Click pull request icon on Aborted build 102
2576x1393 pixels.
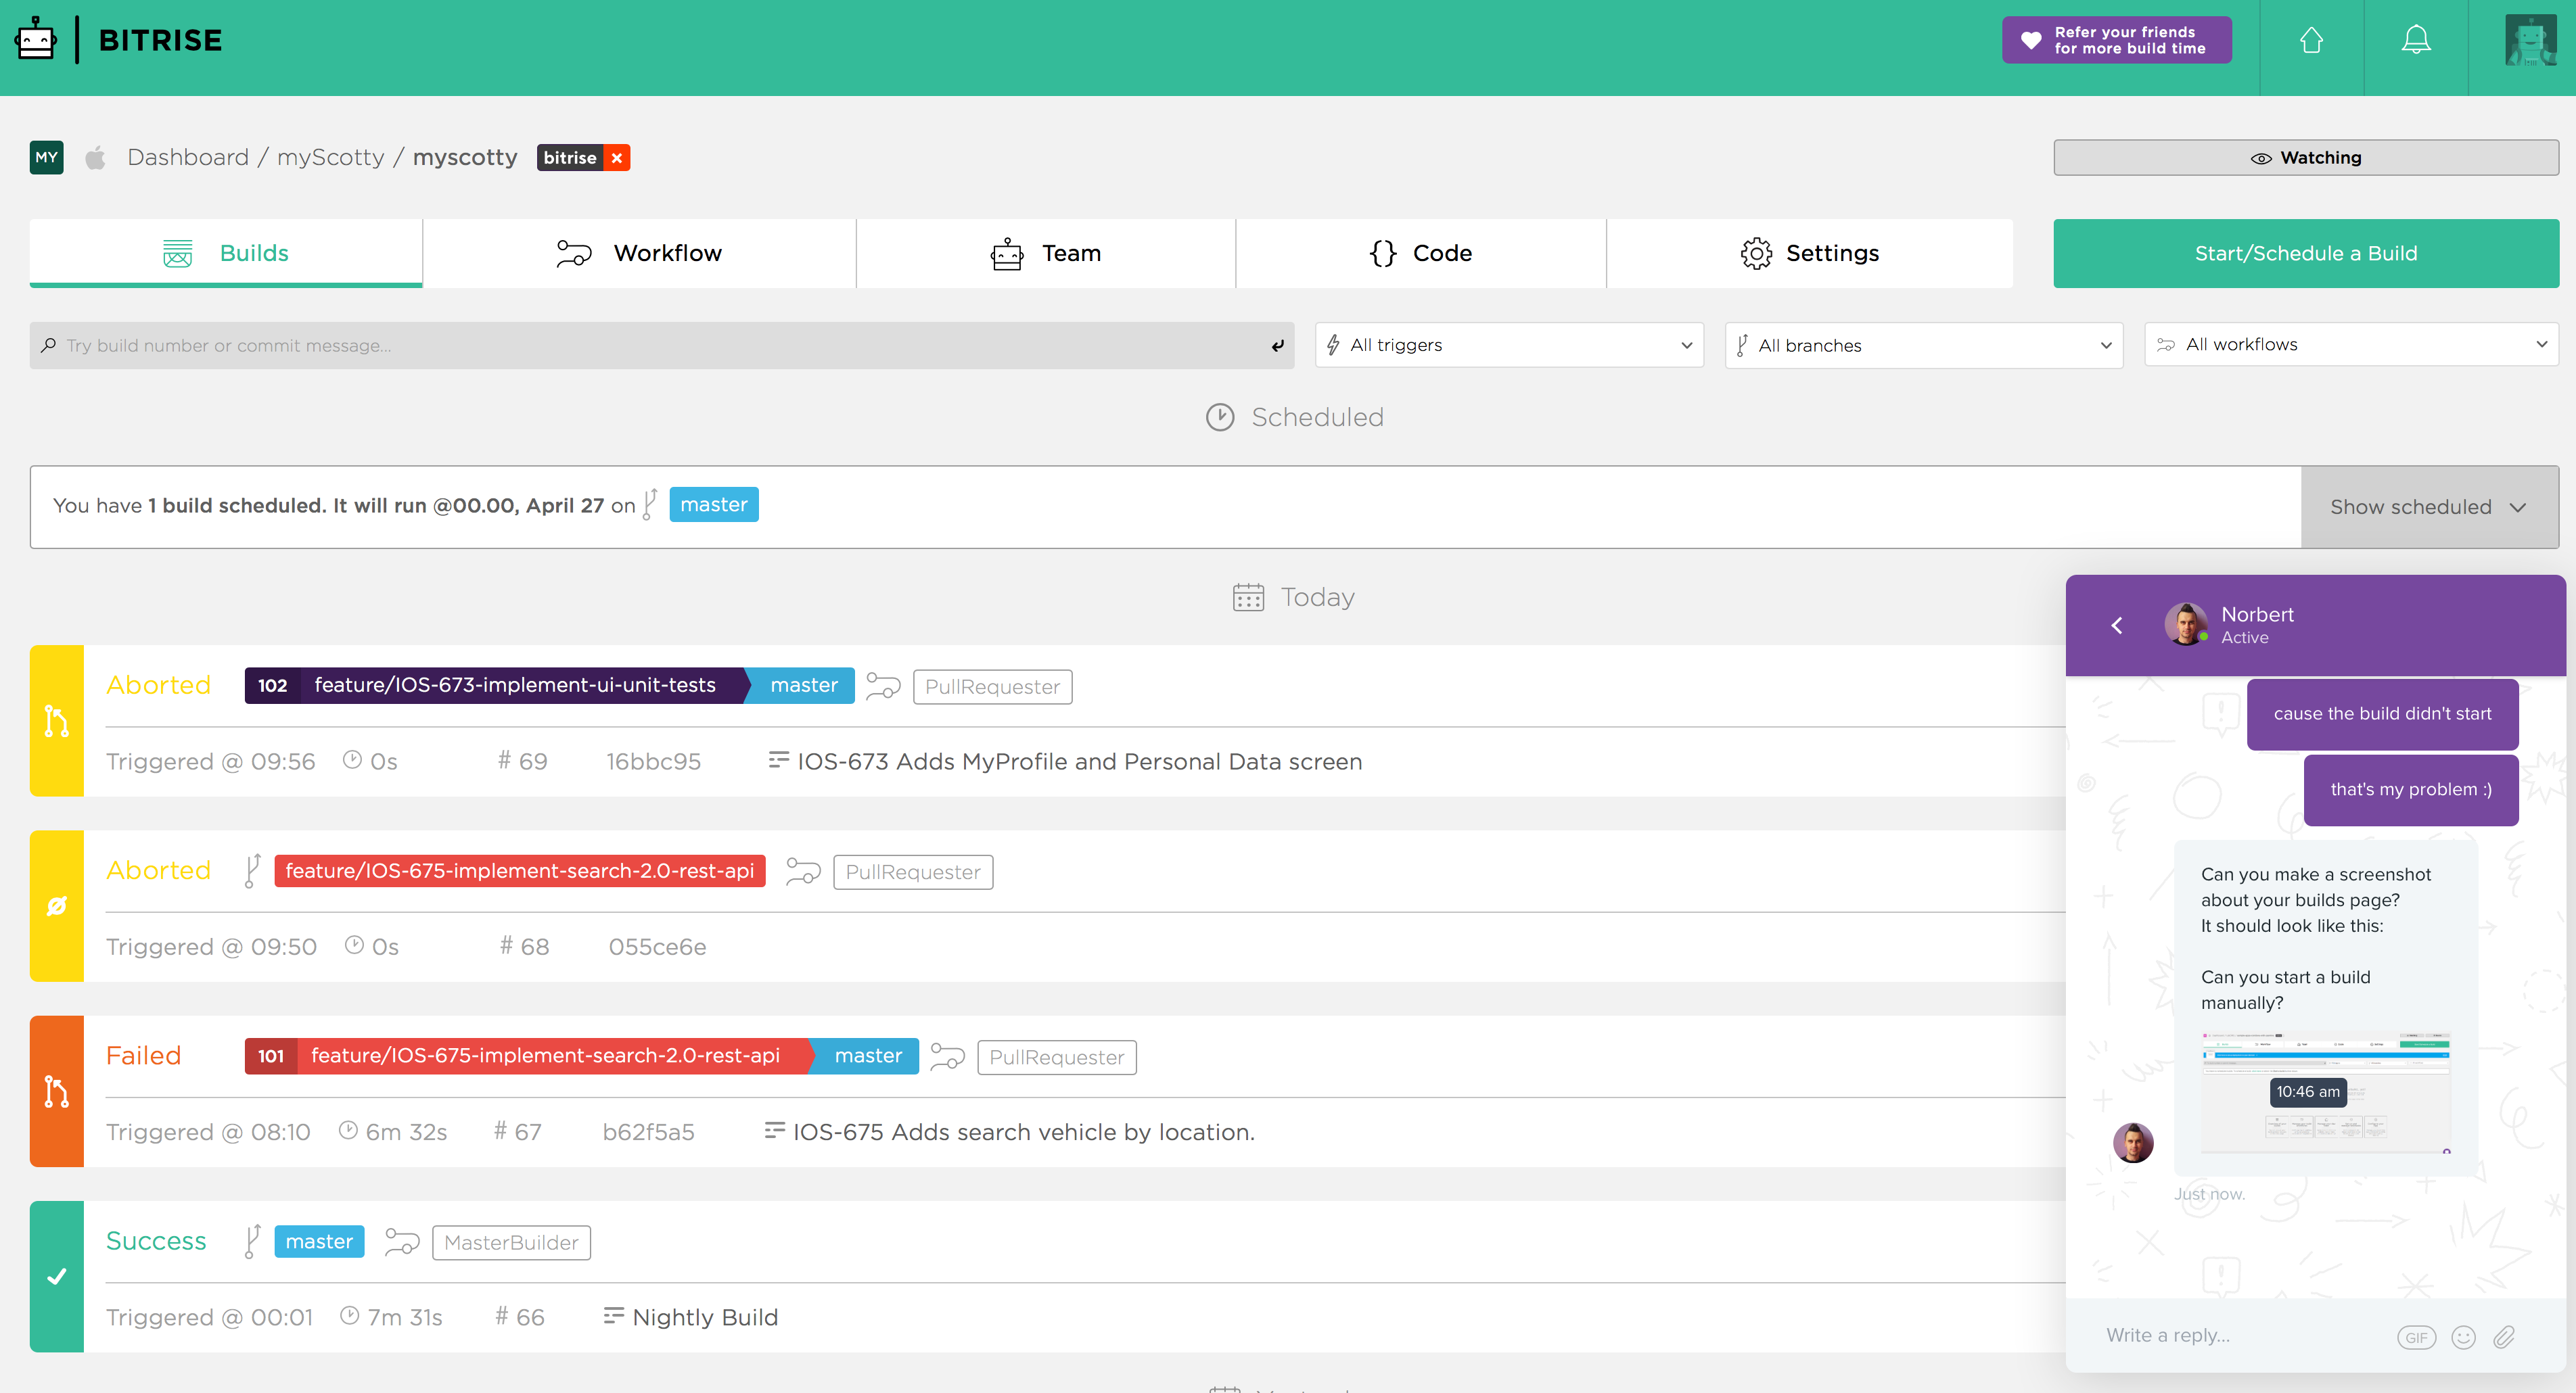coord(57,720)
